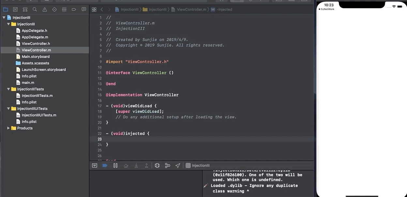This screenshot has width=407, height=197.
Task: Collapse the InjectionIII group folder
Action: [8, 24]
